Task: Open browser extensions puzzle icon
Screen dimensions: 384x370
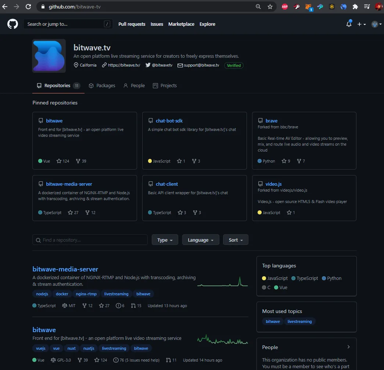Action: pyautogui.click(x=355, y=7)
